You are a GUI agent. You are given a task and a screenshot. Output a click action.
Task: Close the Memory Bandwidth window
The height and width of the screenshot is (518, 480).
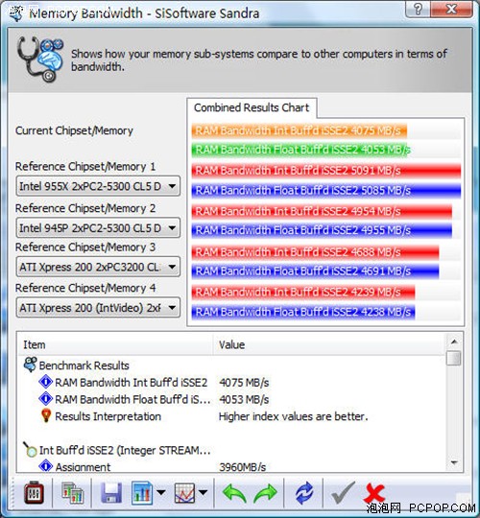tap(451, 9)
